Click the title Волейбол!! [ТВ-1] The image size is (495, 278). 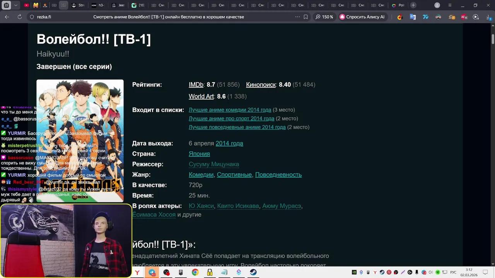pyautogui.click(x=94, y=39)
